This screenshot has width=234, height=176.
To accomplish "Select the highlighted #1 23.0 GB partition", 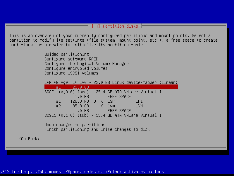I will pyautogui.click(x=111, y=87).
